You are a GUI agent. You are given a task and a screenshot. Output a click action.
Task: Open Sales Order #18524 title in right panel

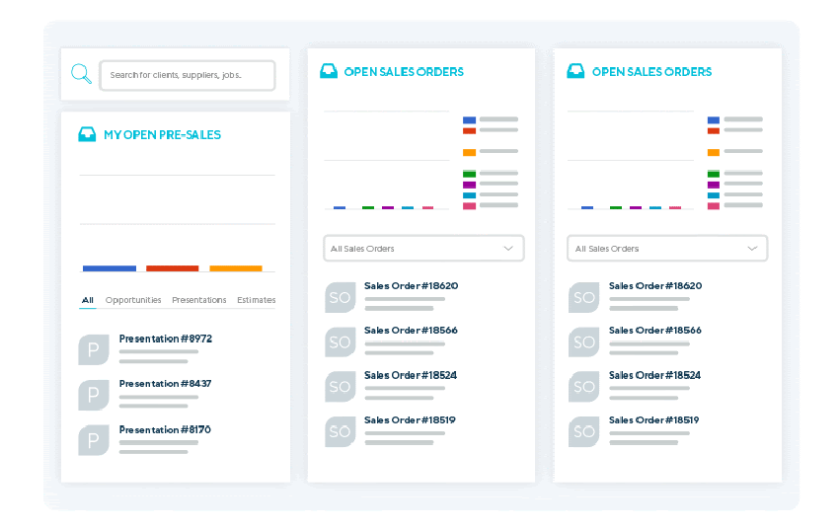click(x=654, y=375)
